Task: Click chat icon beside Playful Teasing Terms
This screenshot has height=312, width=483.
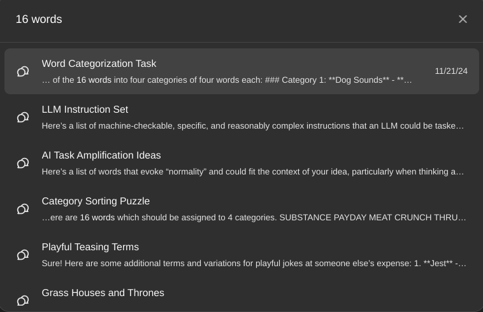Action: [x=23, y=255]
